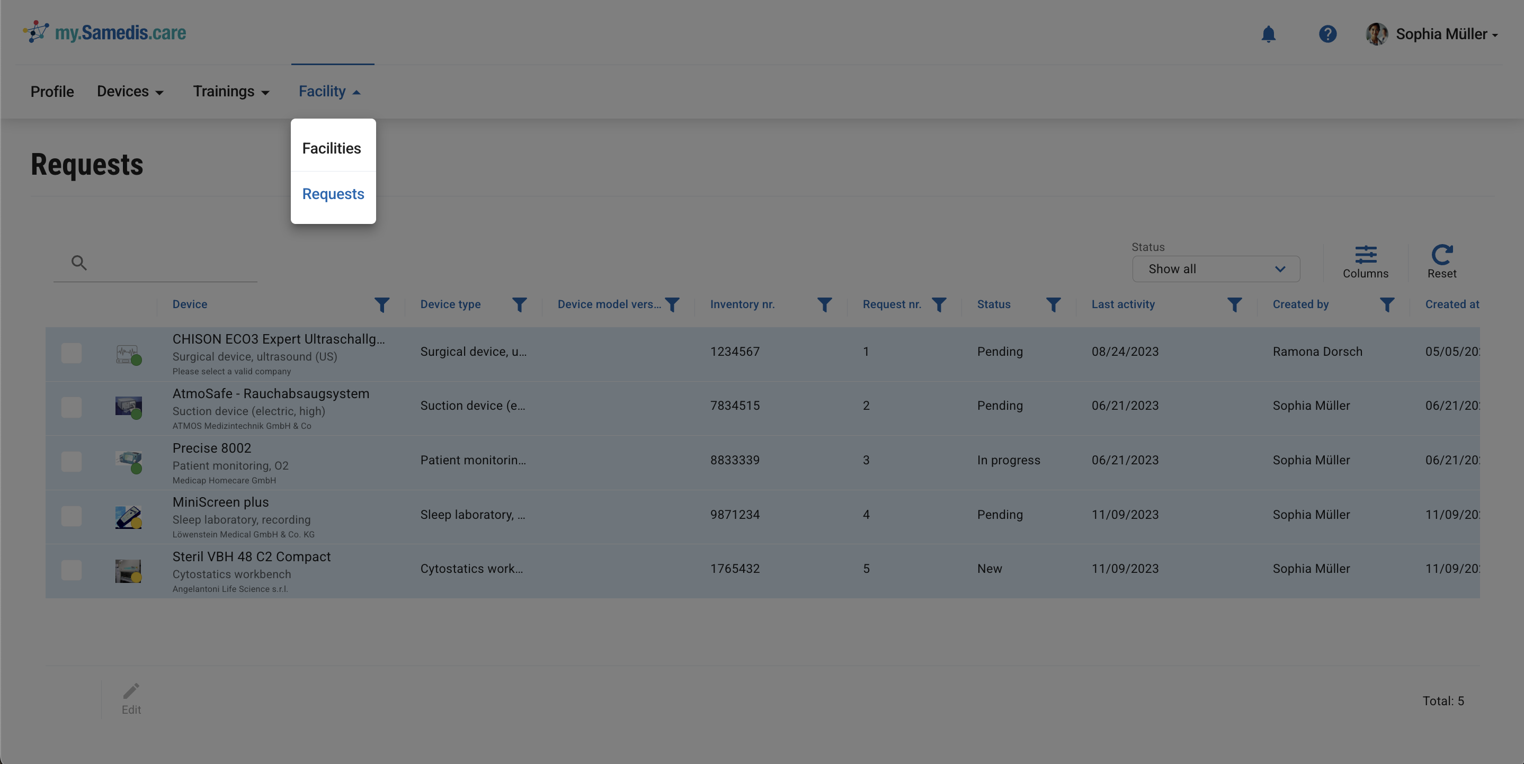
Task: Click the notifications bell icon
Action: [1268, 34]
